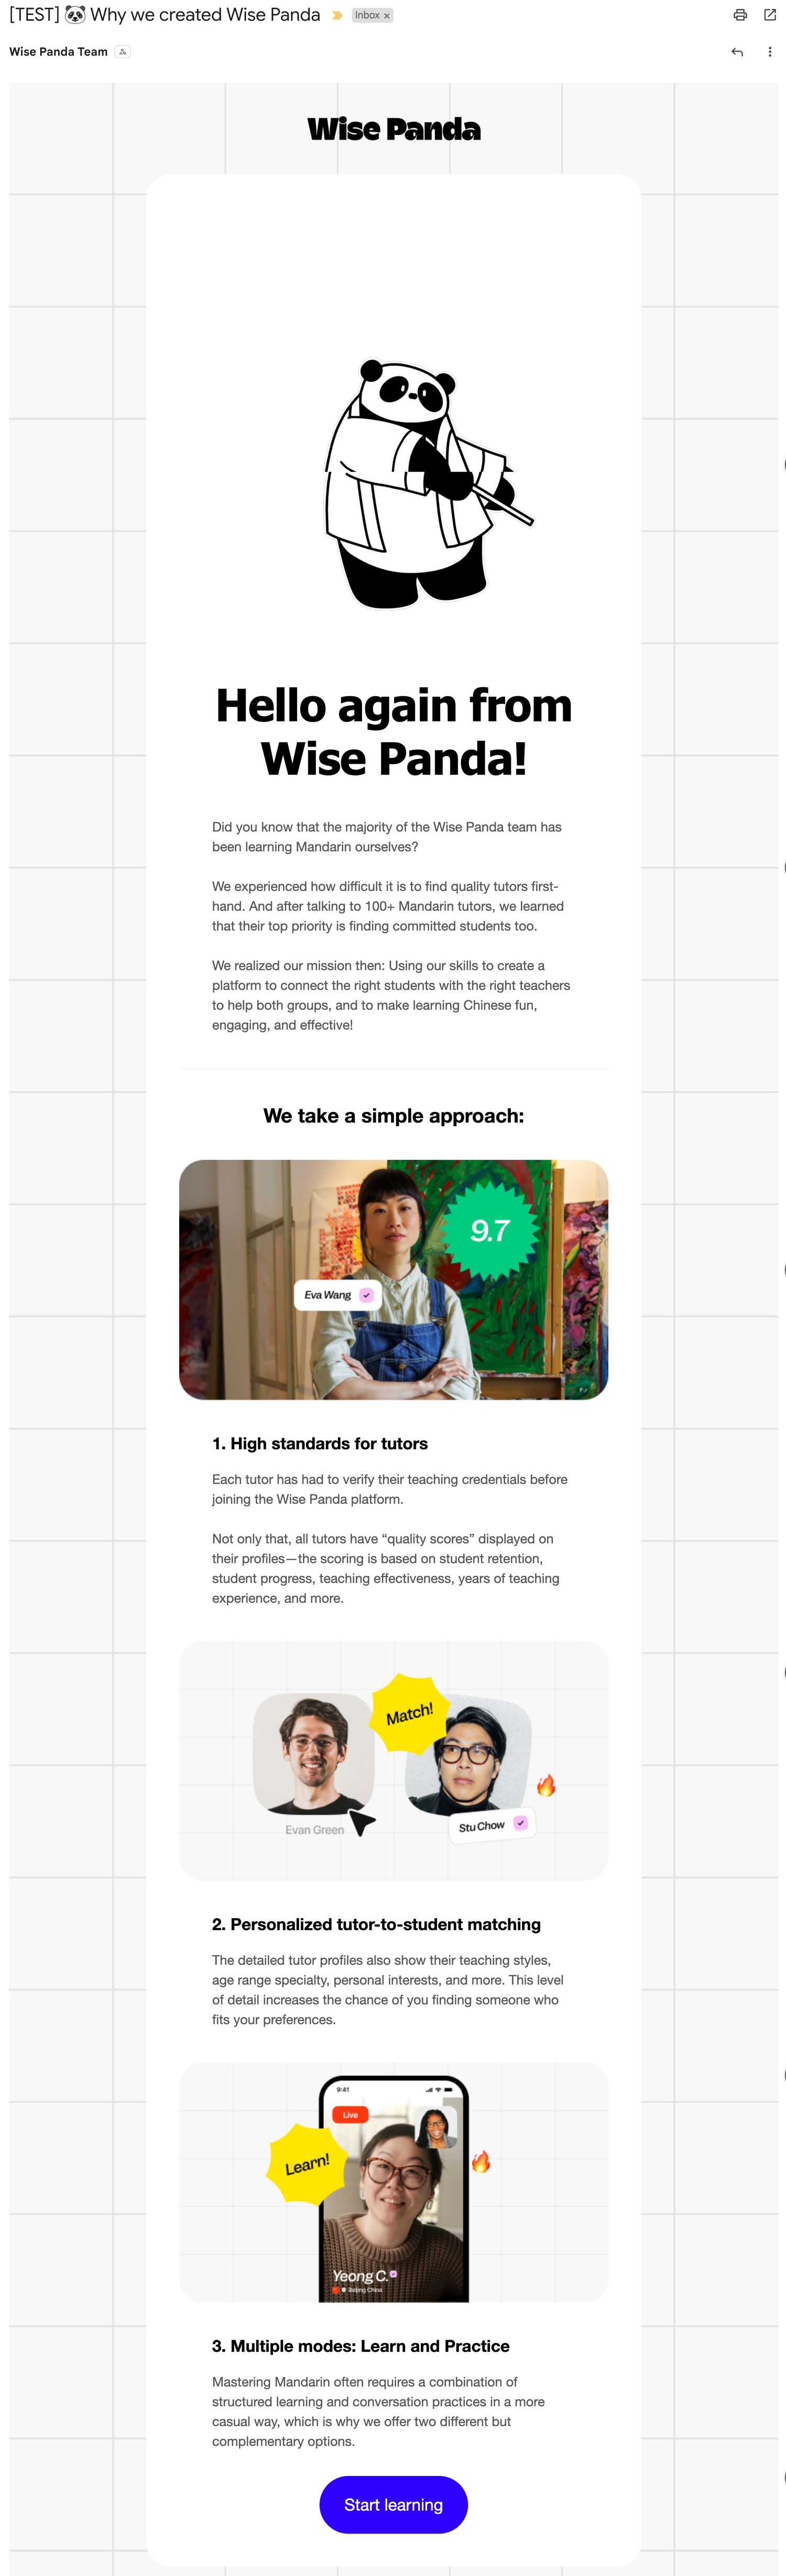Viewport: 786px width, 2576px height.
Task: Print this email using the printer icon
Action: tap(740, 15)
